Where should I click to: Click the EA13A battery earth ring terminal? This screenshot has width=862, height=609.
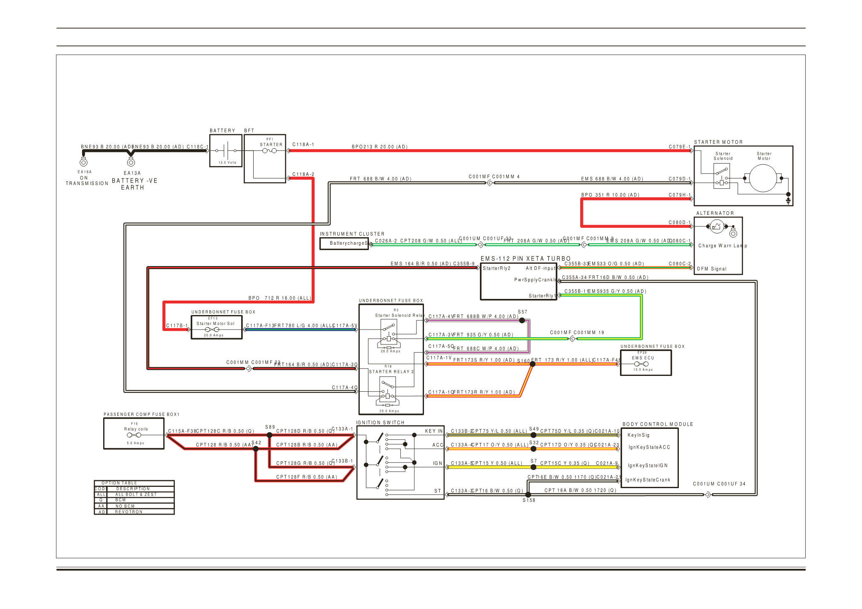(x=131, y=162)
